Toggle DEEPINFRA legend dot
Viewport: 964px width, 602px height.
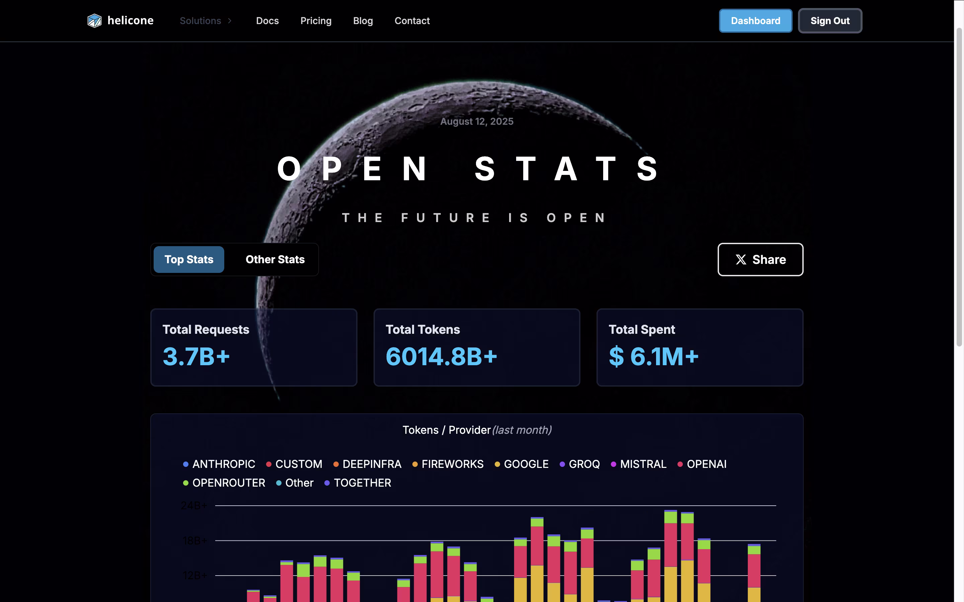pyautogui.click(x=336, y=464)
